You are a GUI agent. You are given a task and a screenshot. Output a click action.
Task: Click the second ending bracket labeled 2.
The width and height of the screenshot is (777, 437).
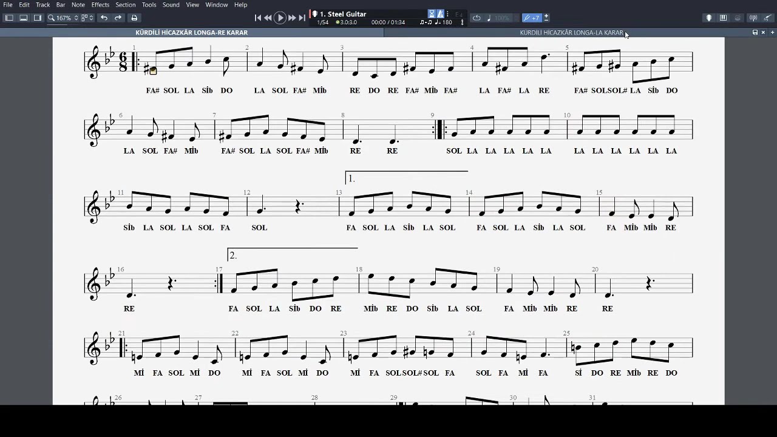(x=293, y=255)
